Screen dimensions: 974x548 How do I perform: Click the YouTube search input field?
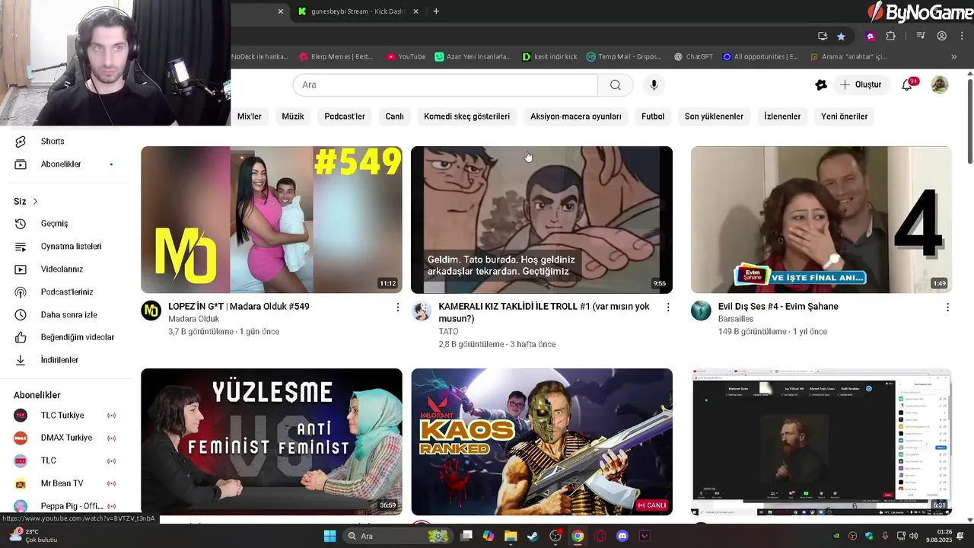[445, 84]
